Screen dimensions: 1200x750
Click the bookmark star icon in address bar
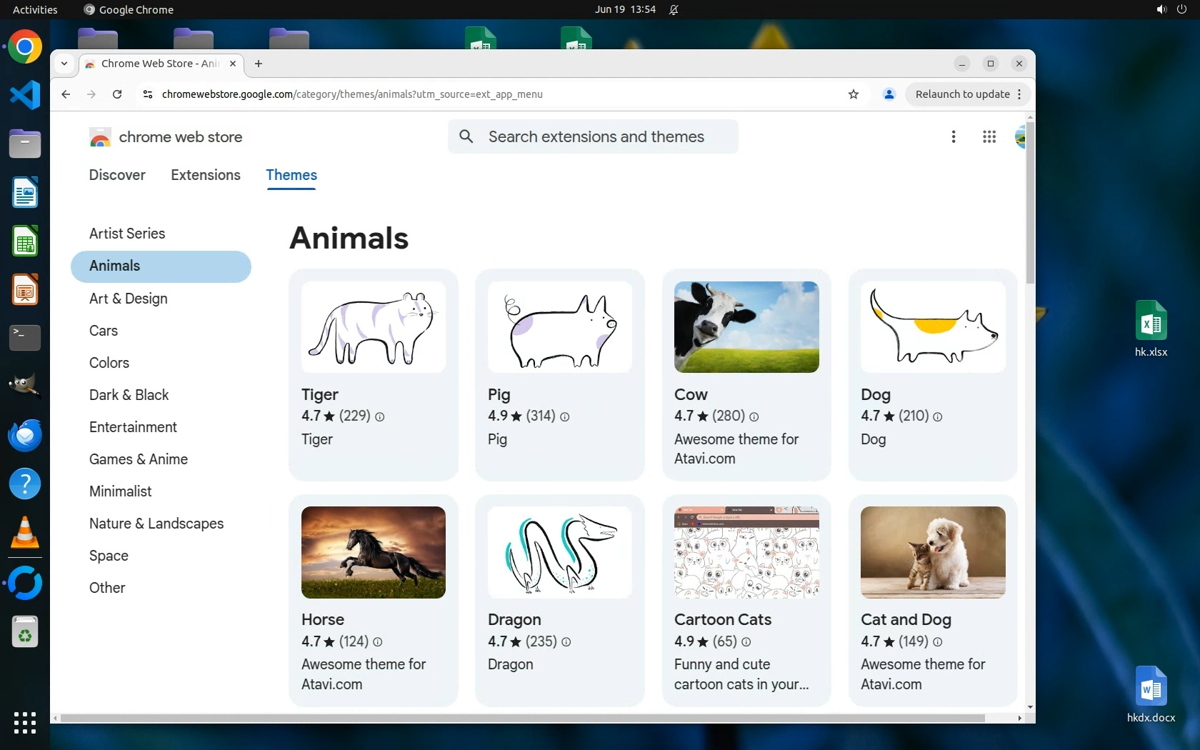[x=853, y=94]
